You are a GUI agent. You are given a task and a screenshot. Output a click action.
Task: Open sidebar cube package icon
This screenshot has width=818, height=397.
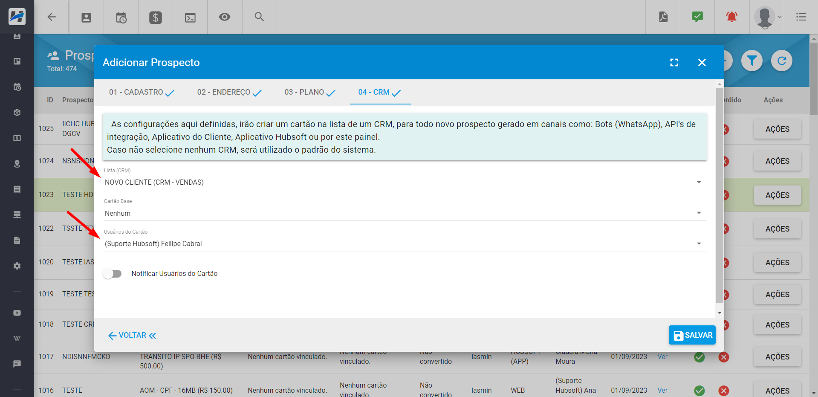[17, 113]
